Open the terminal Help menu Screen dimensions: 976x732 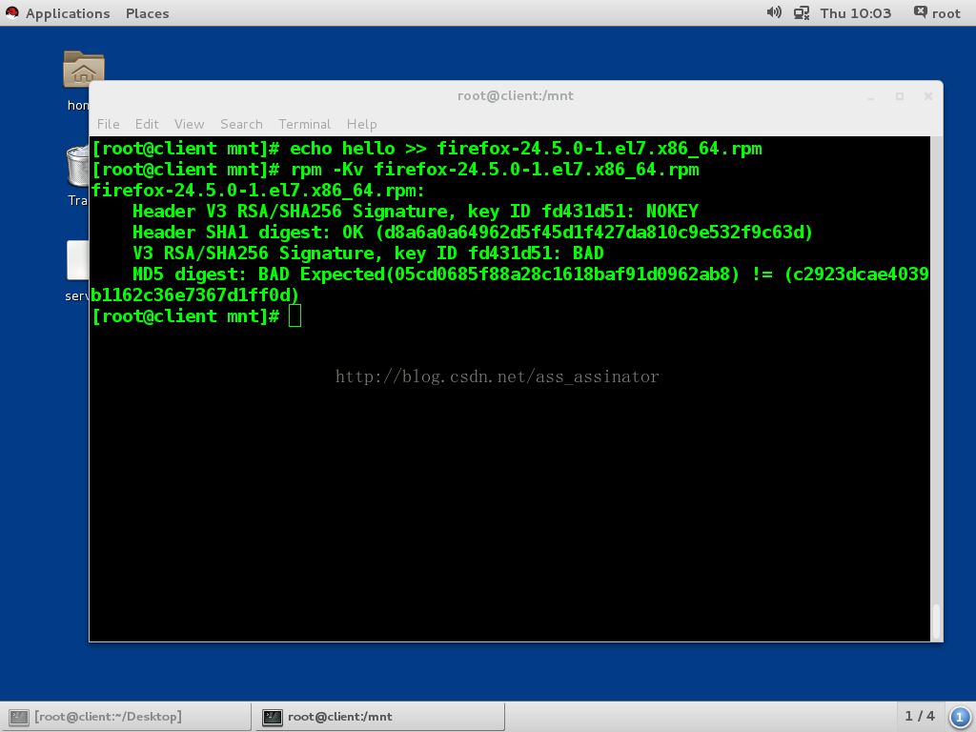(x=361, y=124)
